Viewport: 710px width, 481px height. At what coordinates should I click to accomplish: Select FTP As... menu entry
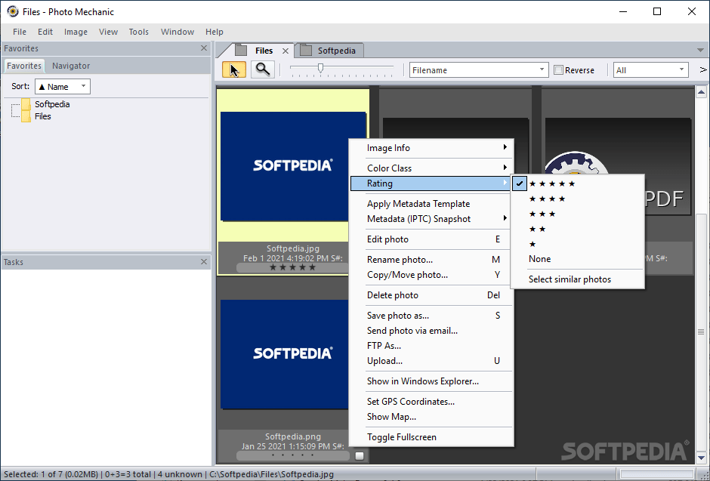(431, 346)
